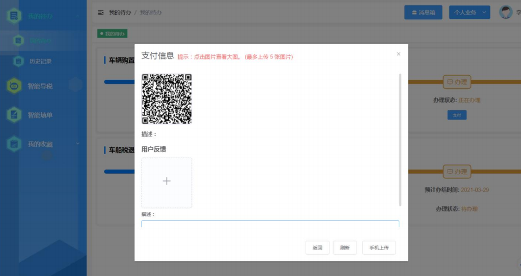Click the 智能填单 hexagon icon
521x276 pixels.
pyautogui.click(x=14, y=115)
